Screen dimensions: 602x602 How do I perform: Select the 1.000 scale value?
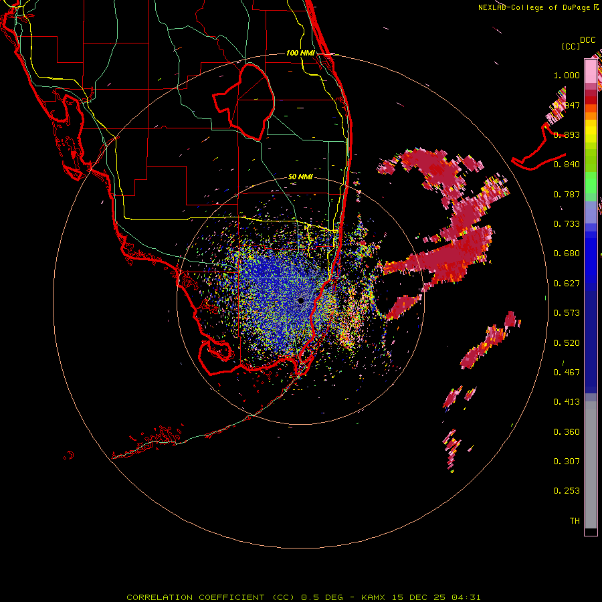[567, 75]
